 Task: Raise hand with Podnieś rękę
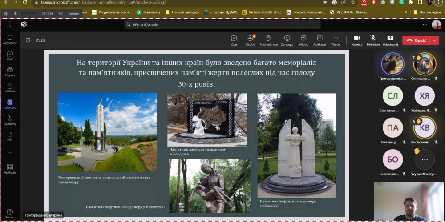[269, 40]
